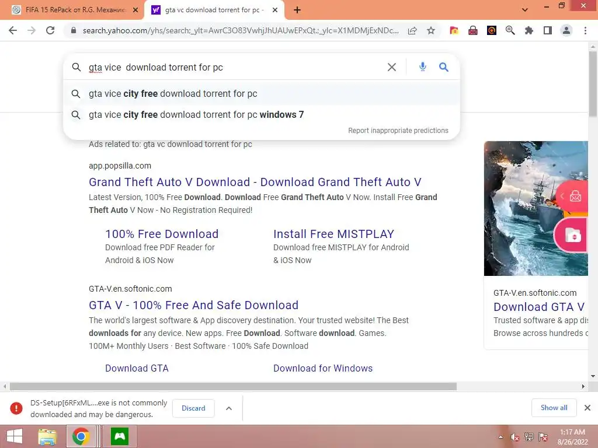Click in the Yahoo search field
The image size is (598, 448).
[x=232, y=68]
